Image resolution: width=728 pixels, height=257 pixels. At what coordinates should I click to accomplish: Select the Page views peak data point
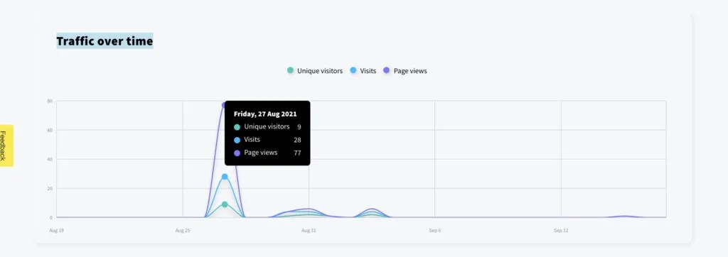pyautogui.click(x=224, y=105)
